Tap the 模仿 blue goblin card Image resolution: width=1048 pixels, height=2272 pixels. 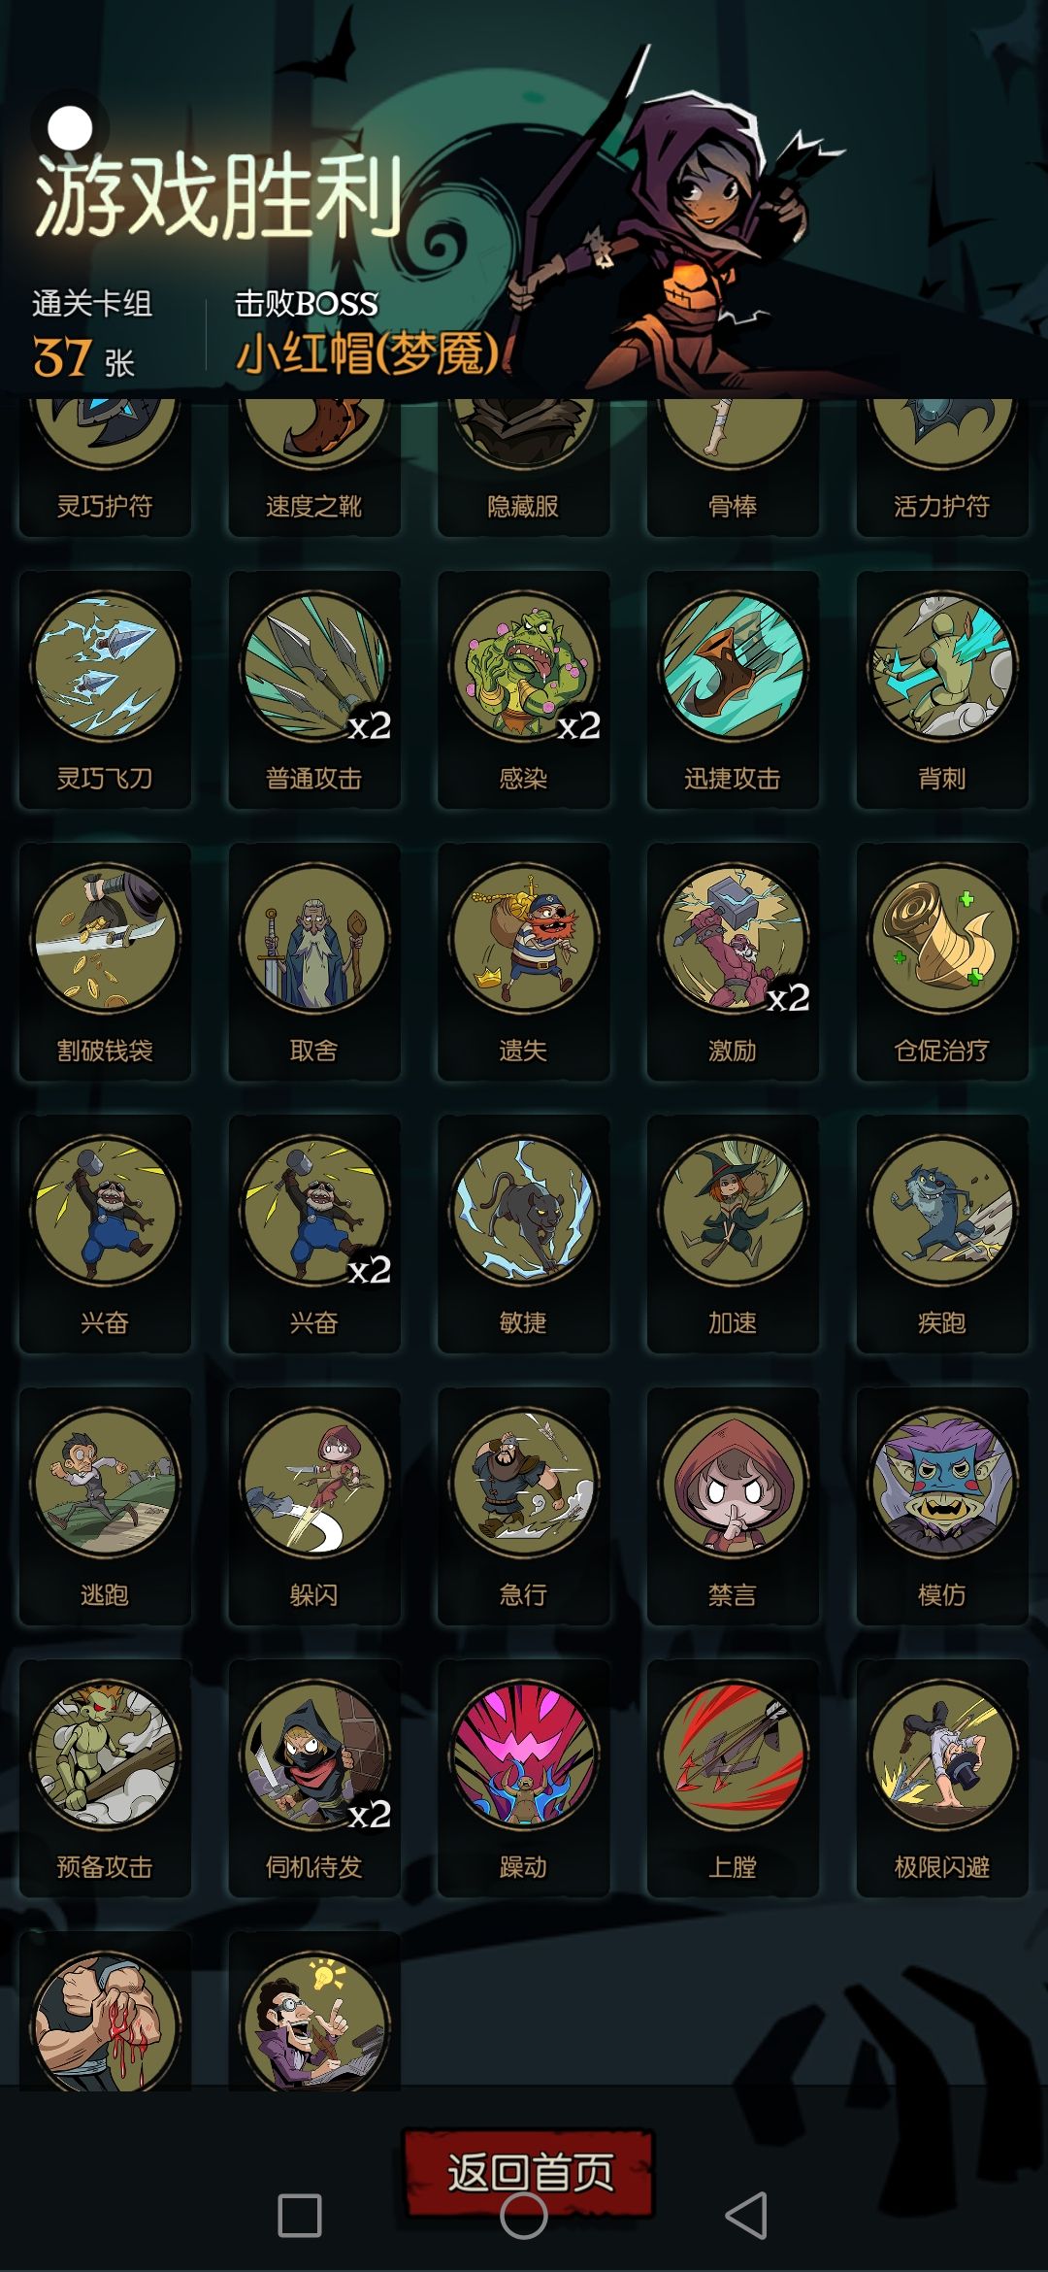[942, 1507]
